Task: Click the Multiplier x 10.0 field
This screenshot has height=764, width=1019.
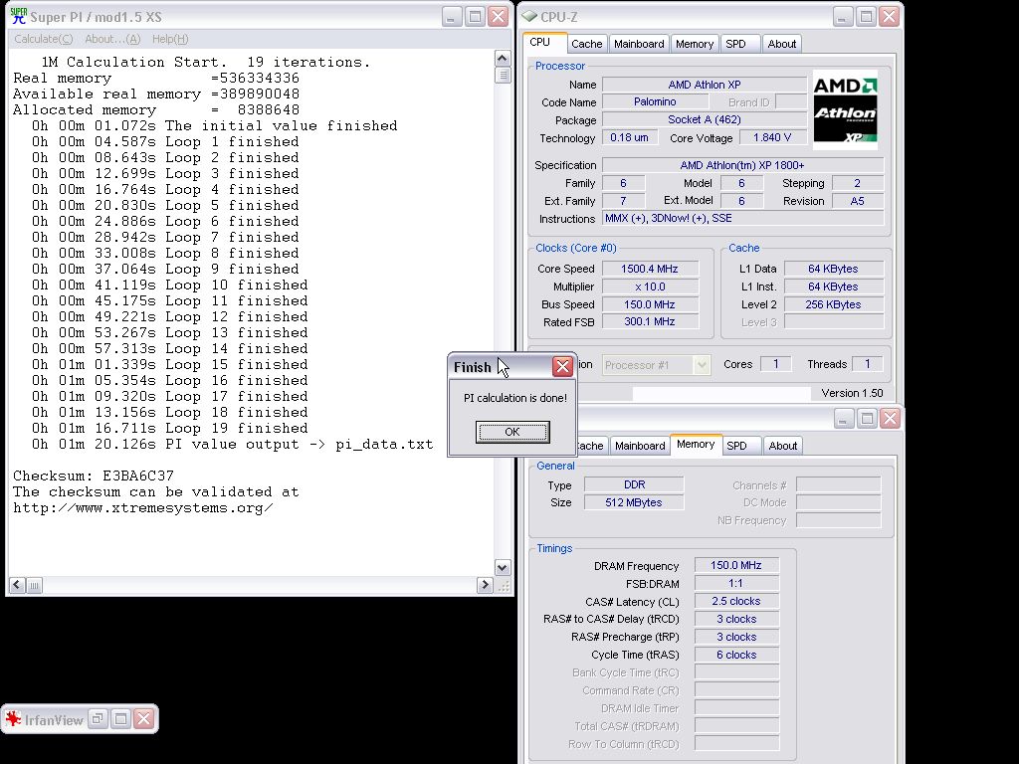Action: click(x=650, y=286)
